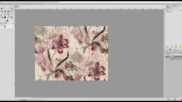Toggle the lock alpha channel icon

(x=174, y=55)
